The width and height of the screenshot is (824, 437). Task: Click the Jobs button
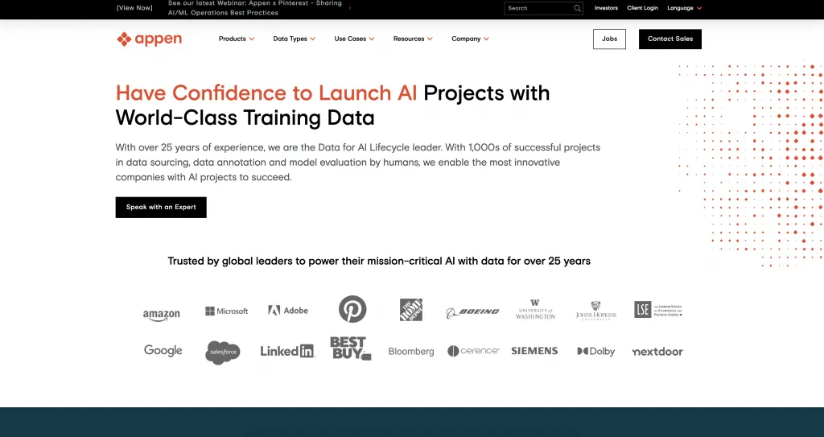610,39
